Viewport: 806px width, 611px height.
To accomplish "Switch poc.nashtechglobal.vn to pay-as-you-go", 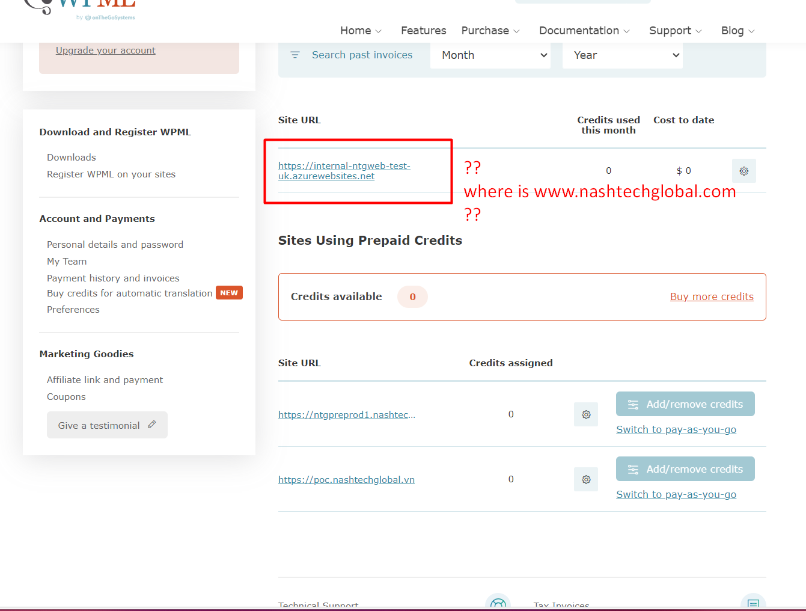I will [x=676, y=494].
